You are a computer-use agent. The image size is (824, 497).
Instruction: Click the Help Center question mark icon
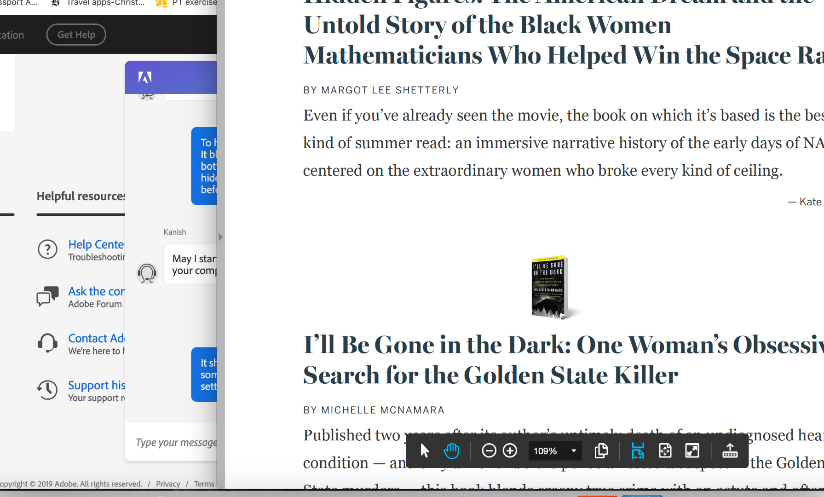tap(47, 249)
